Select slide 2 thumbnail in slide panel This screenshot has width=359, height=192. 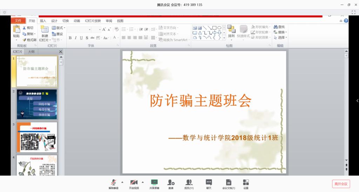(36, 104)
